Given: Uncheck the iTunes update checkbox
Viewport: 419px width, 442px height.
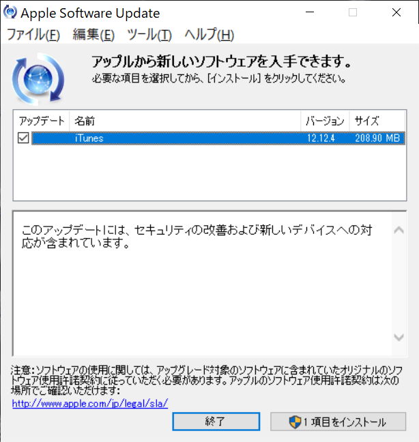Looking at the screenshot, I should pos(23,138).
